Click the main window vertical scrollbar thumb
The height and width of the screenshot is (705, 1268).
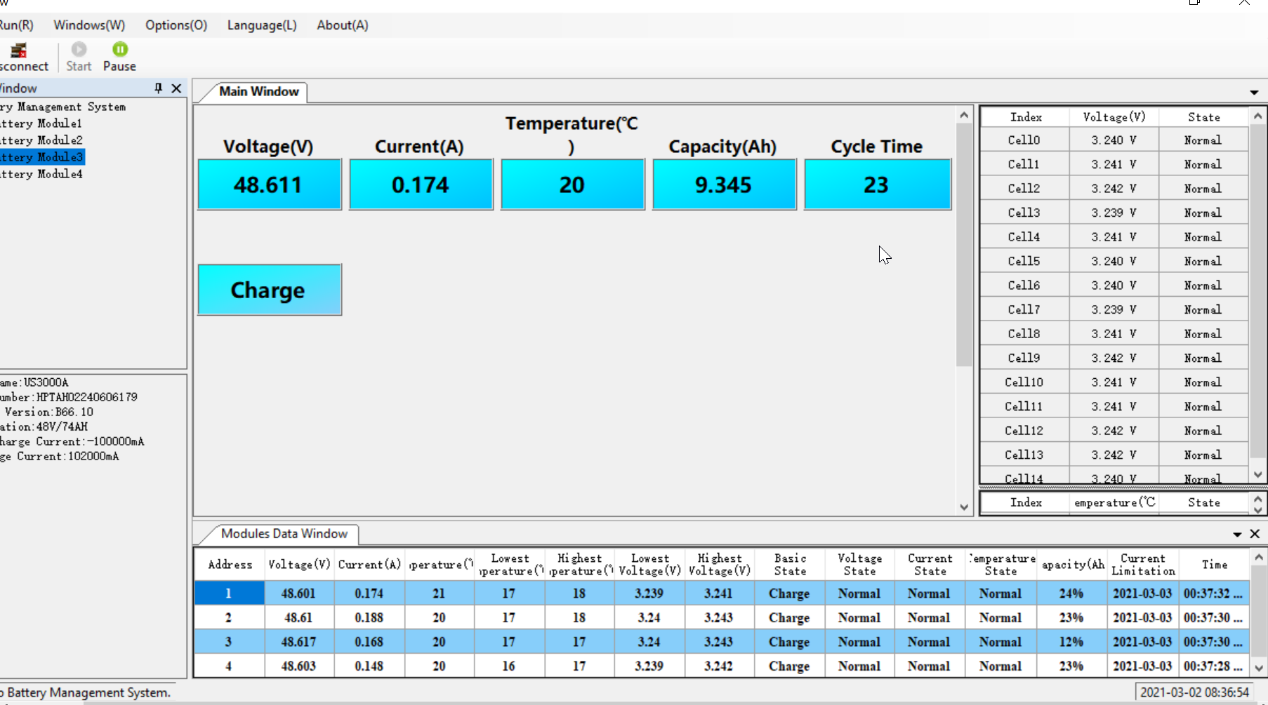964,246
